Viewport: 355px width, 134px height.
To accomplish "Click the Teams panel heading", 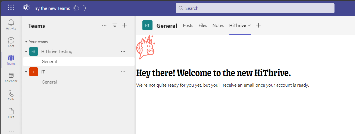I will click(x=37, y=26).
